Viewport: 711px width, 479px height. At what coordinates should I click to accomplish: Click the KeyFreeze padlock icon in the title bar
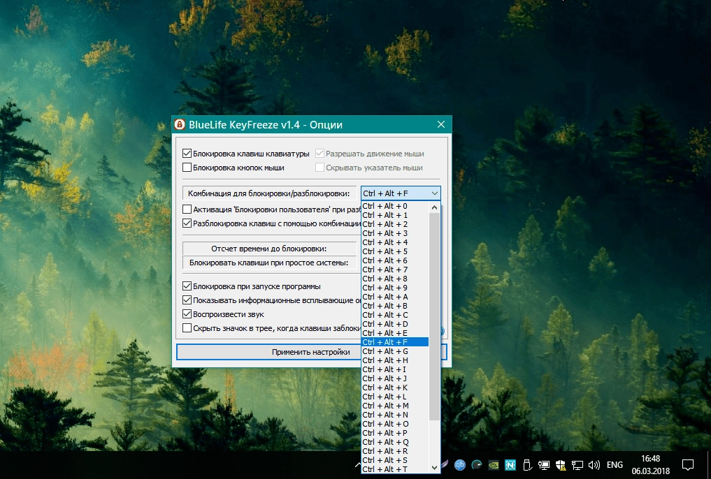(x=180, y=124)
